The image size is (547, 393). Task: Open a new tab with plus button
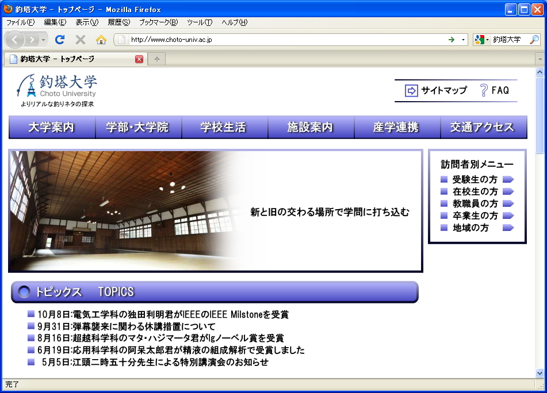tap(156, 59)
